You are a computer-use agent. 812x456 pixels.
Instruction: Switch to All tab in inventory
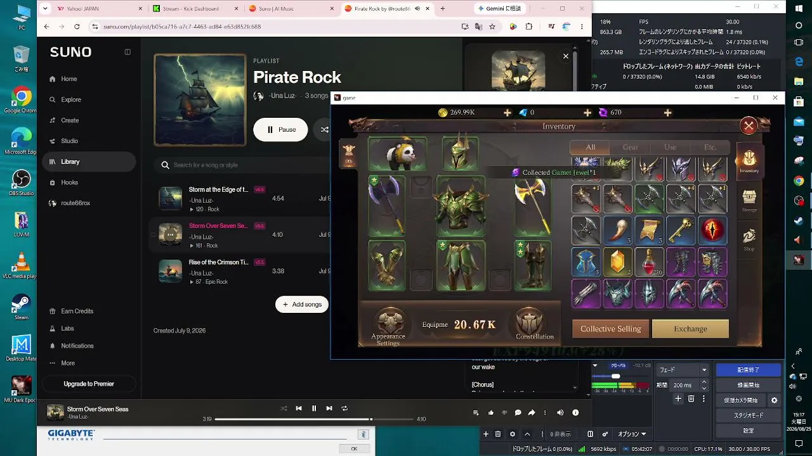[590, 148]
